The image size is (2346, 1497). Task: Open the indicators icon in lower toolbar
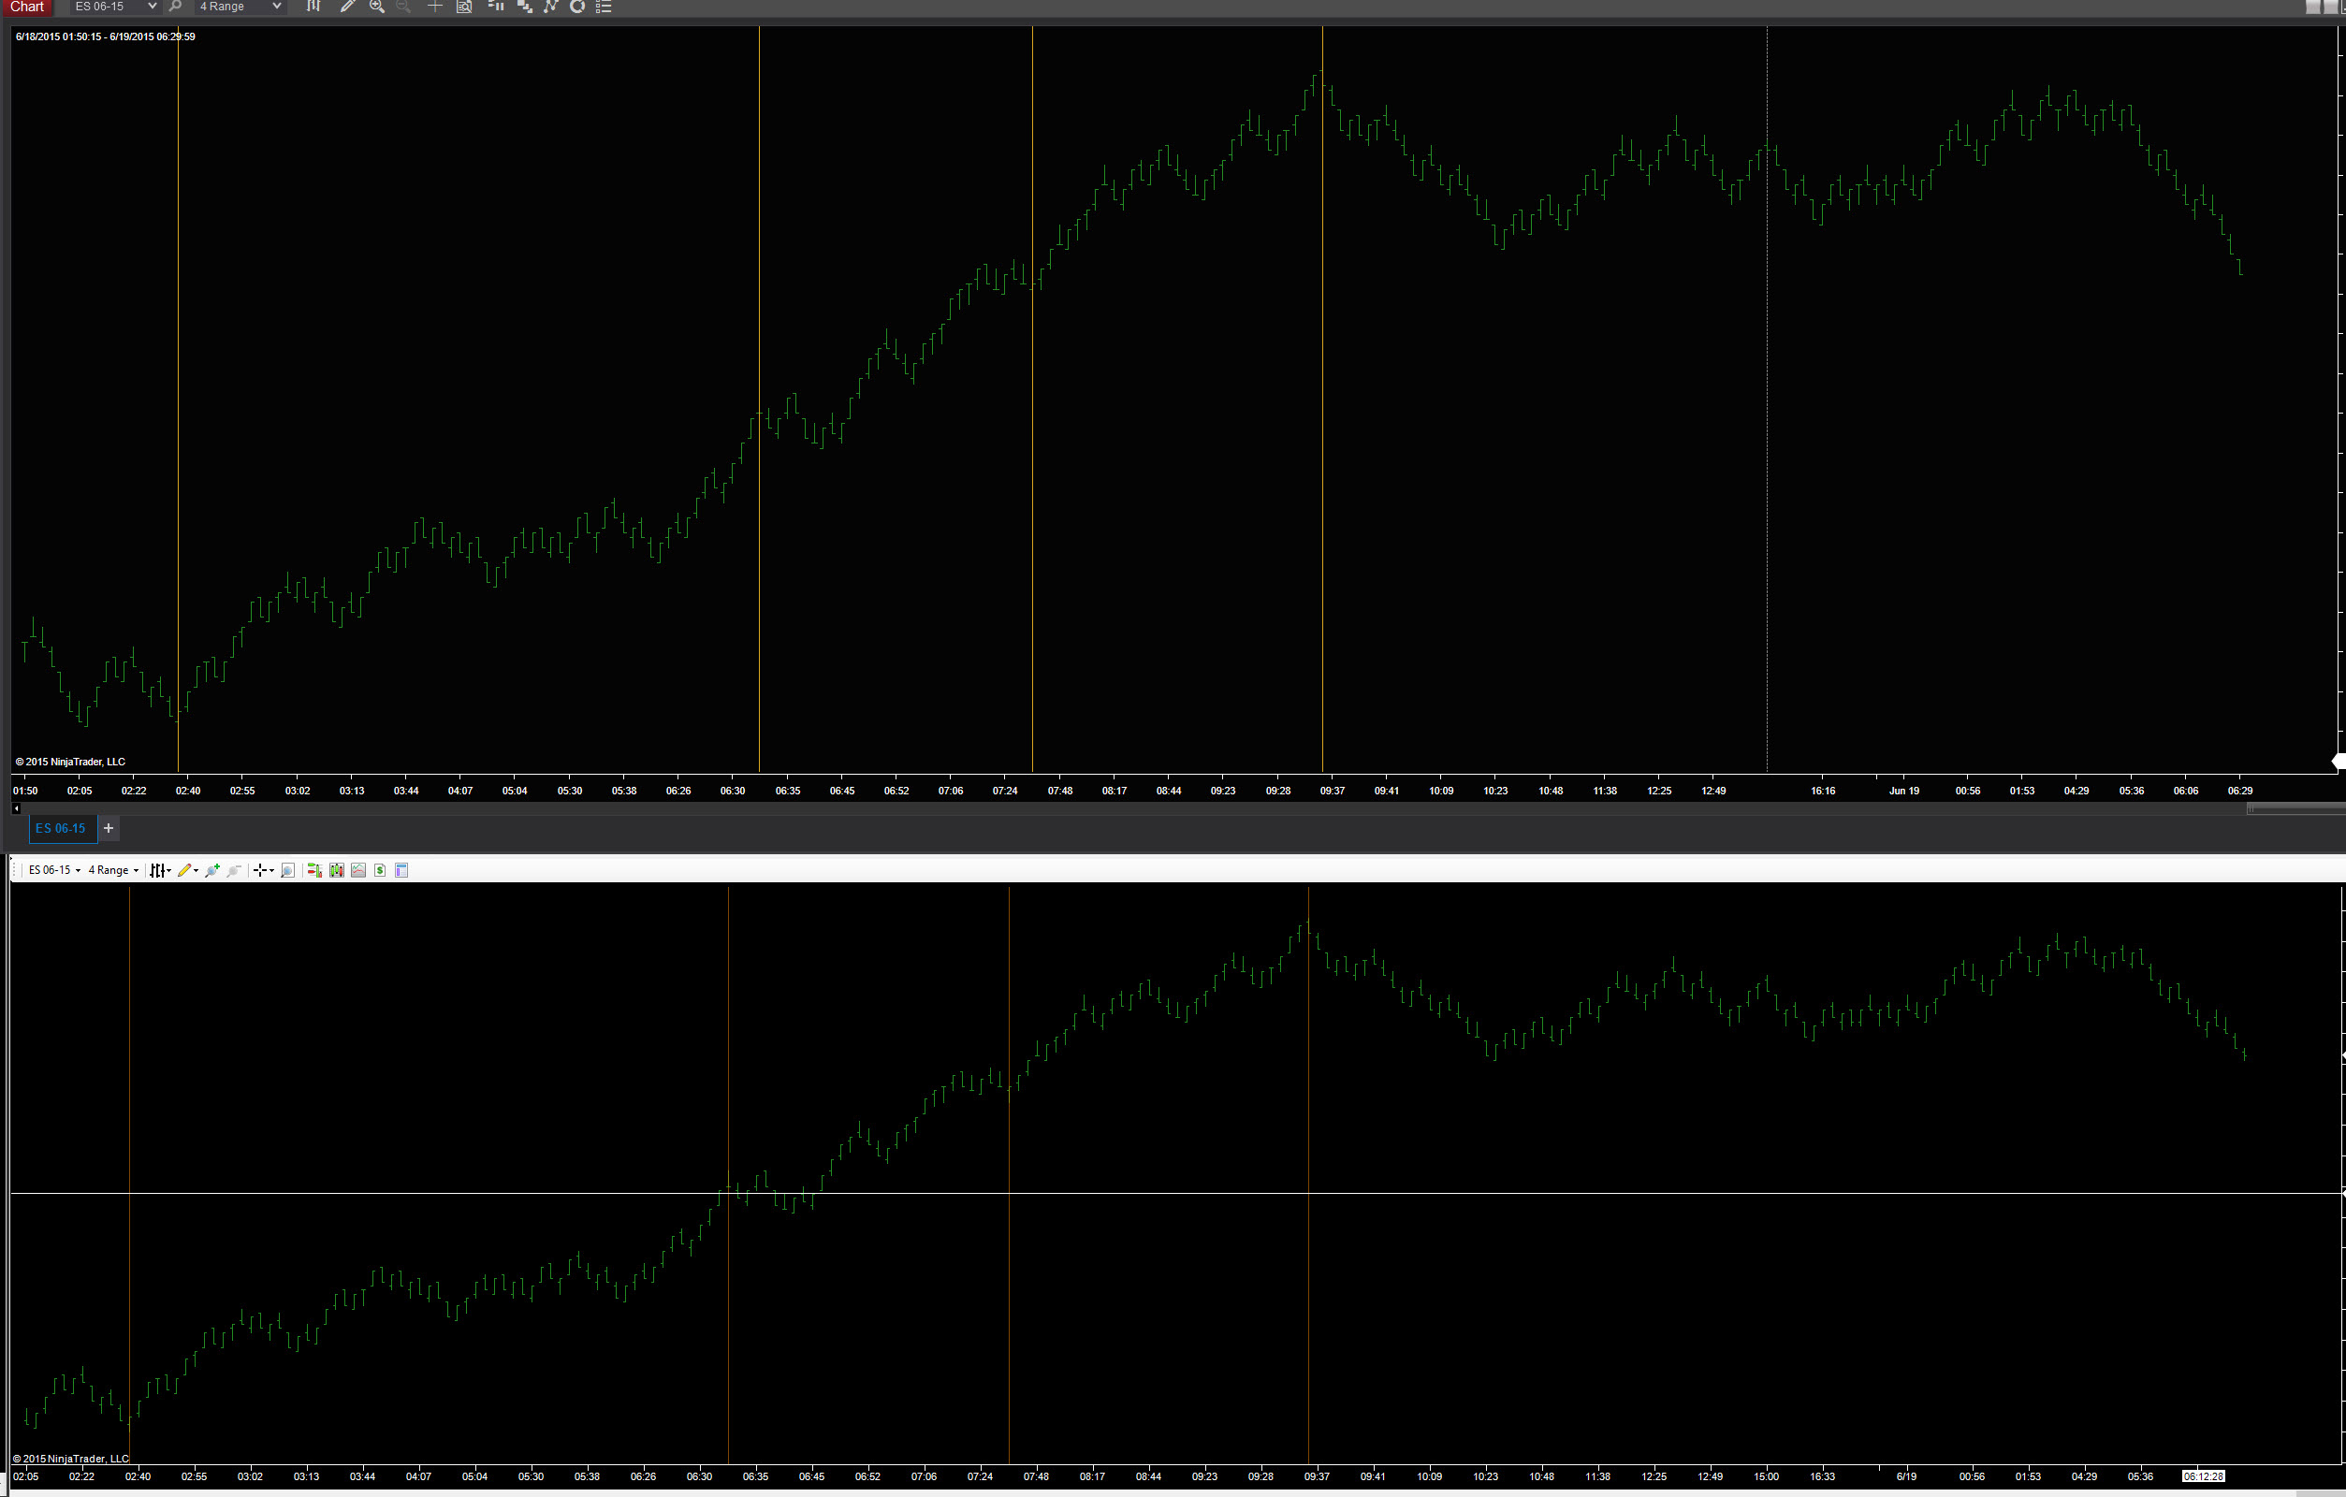[358, 870]
